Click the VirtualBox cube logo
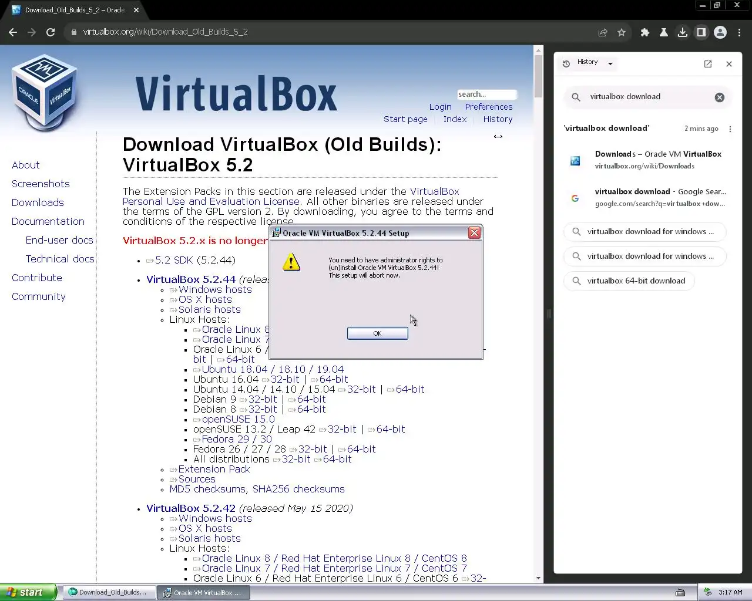This screenshot has height=601, width=752. click(x=45, y=93)
